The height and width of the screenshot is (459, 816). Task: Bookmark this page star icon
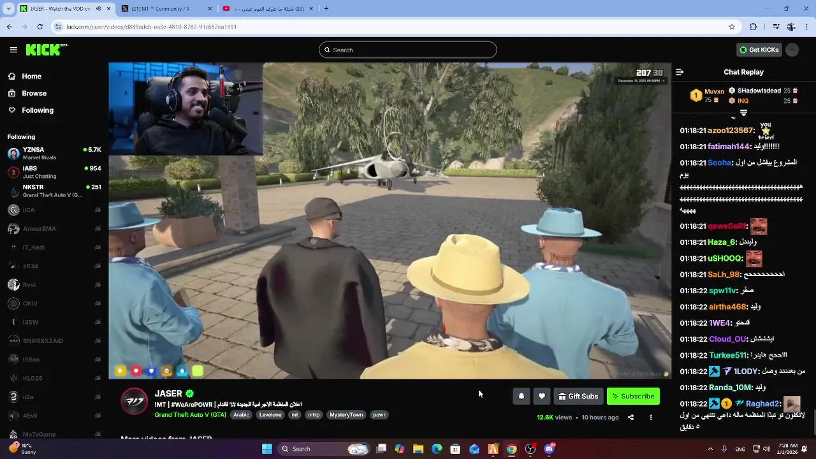pos(732,27)
